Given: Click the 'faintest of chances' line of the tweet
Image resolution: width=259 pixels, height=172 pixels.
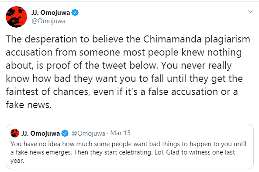Looking at the screenshot, I should (47, 92).
